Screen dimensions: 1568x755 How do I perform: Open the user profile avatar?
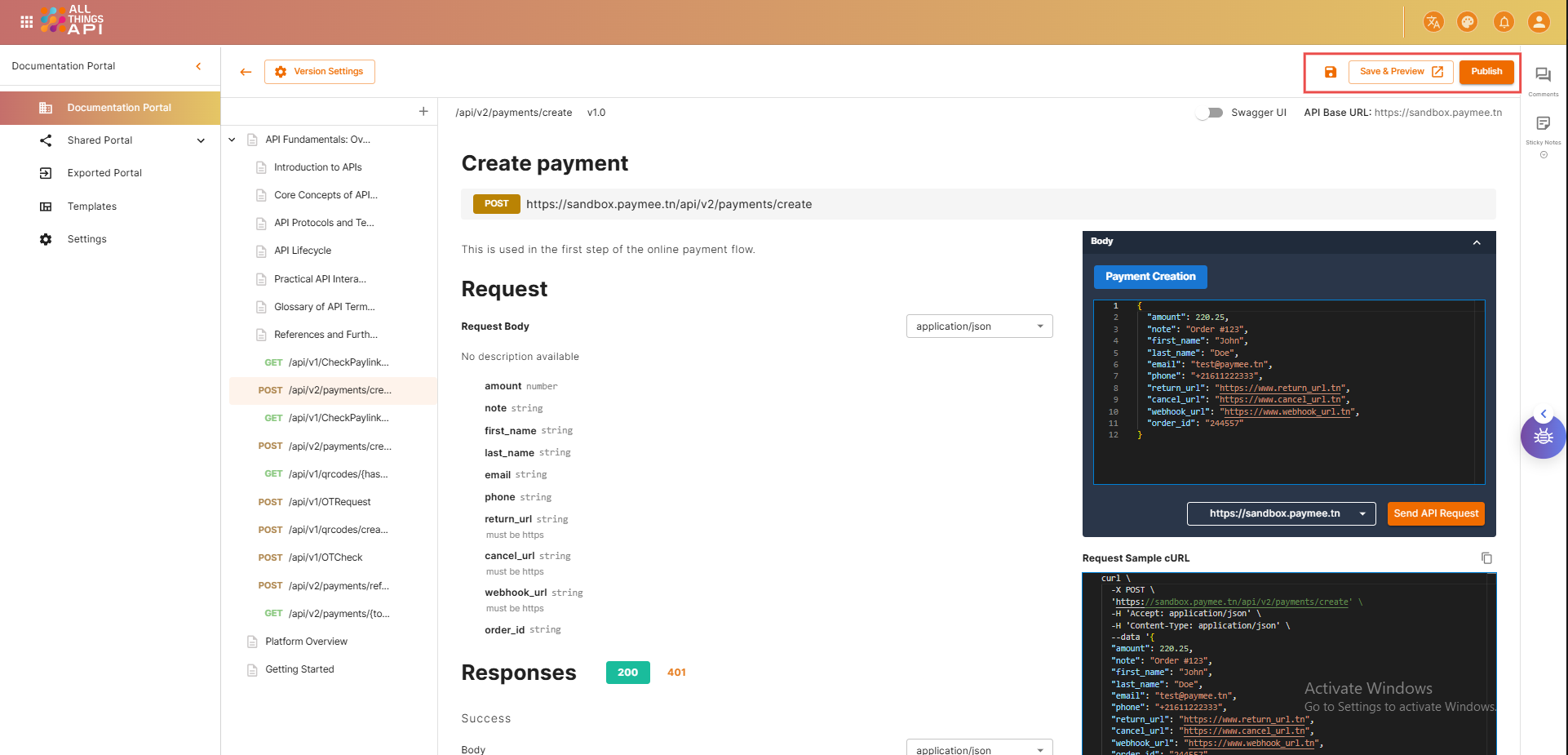coord(1539,22)
